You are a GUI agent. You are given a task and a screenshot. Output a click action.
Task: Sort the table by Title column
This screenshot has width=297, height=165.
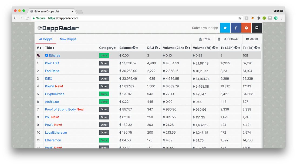[x=49, y=48]
